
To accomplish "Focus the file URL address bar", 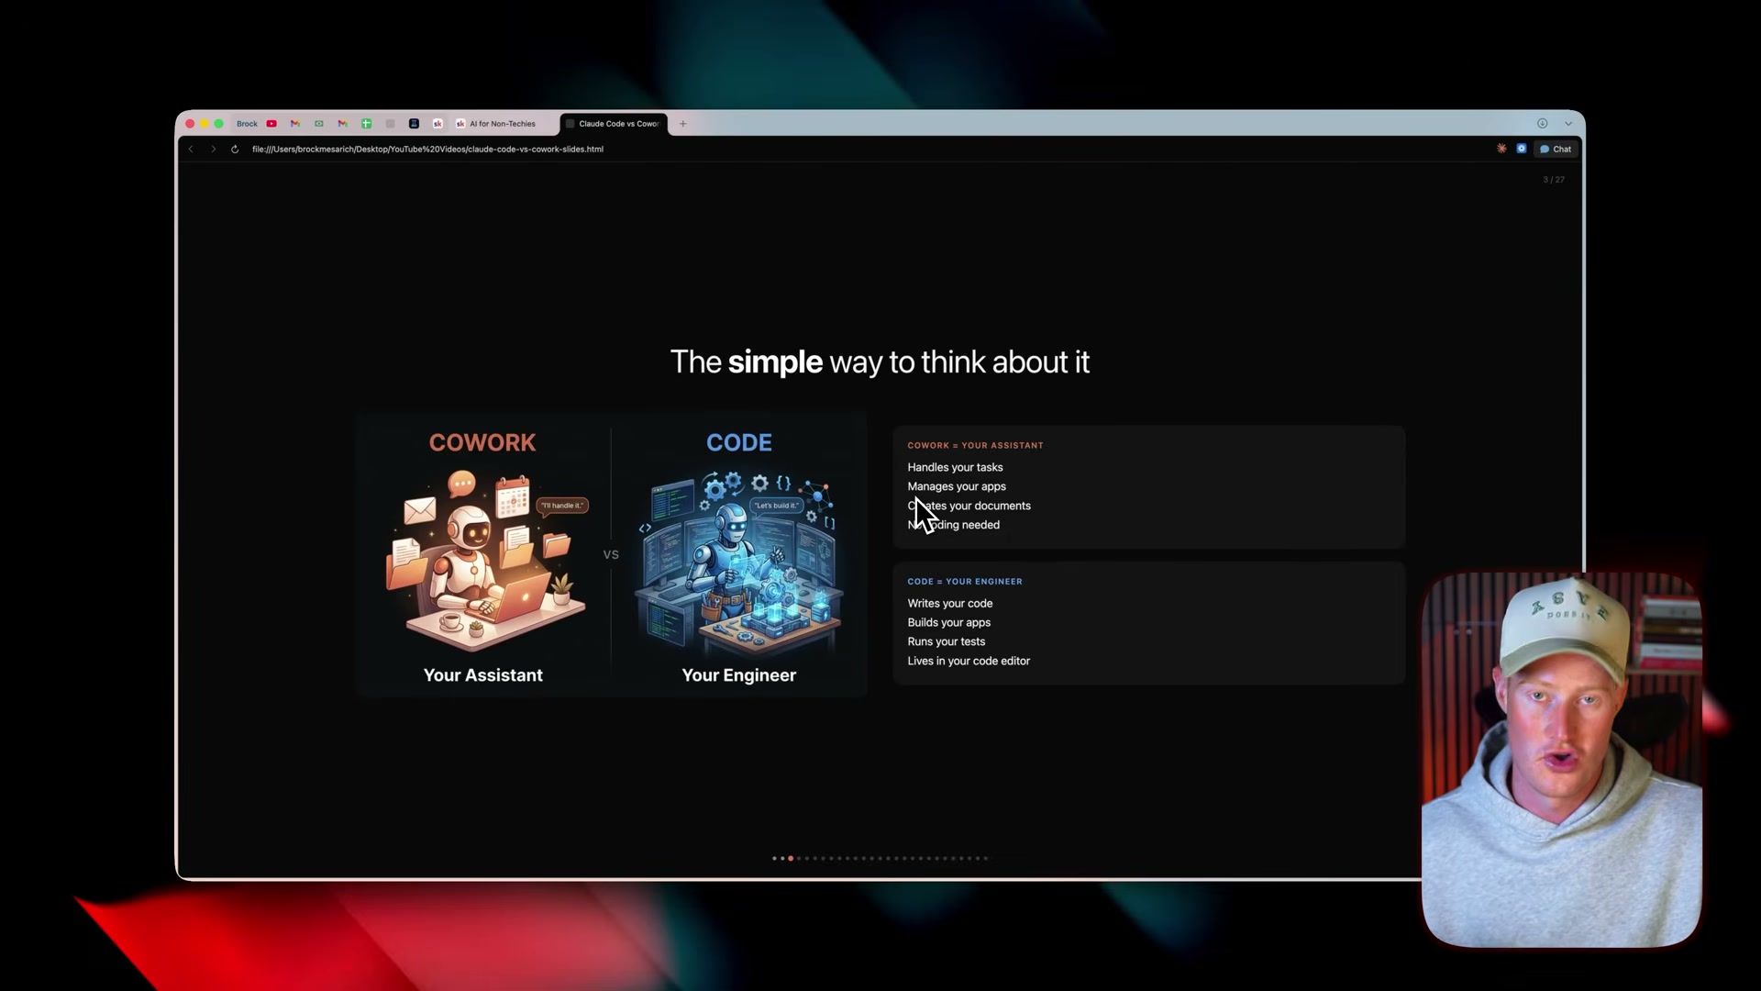I will click(427, 149).
